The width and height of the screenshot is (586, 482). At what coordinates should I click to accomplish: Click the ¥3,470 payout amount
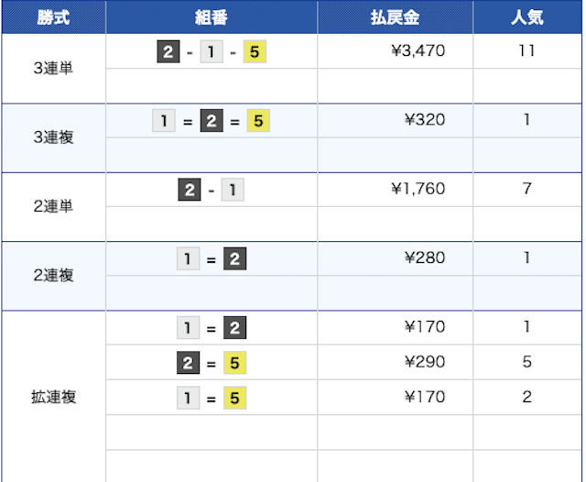pyautogui.click(x=417, y=51)
